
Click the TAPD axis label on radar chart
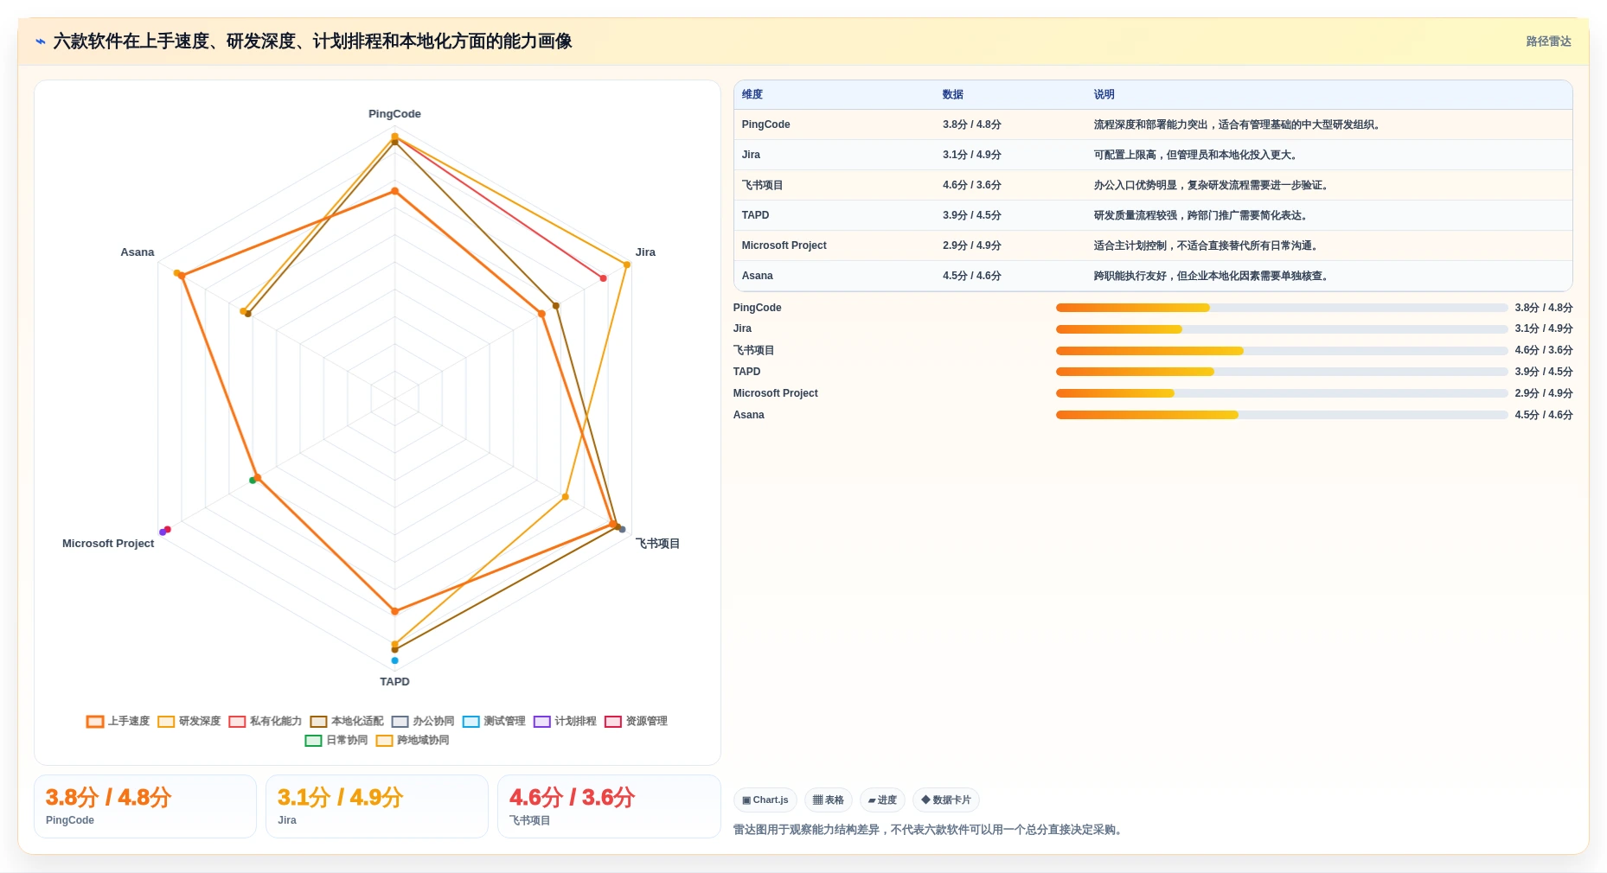[x=394, y=682]
